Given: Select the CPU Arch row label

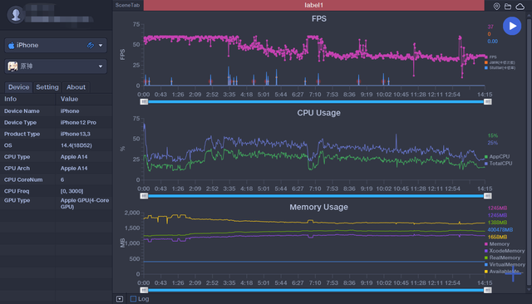Looking at the screenshot, I should click(x=17, y=169).
